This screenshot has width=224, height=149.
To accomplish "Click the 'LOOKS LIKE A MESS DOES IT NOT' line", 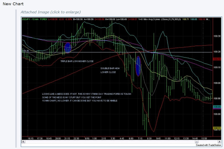I will (x=86, y=94).
